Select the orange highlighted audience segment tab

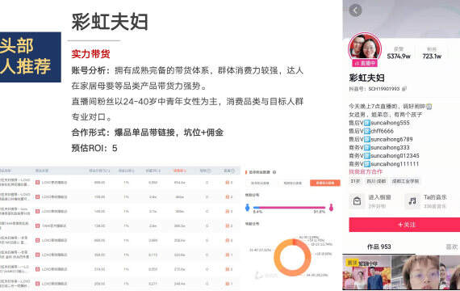(324, 183)
